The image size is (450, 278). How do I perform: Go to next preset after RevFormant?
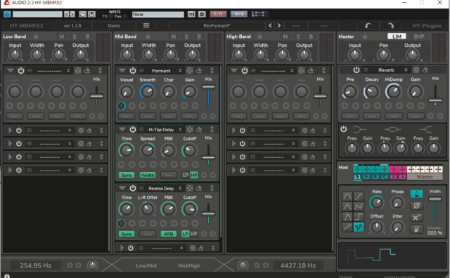[x=279, y=25]
